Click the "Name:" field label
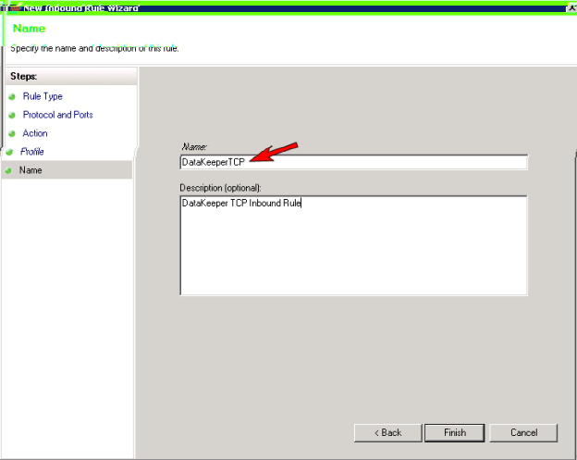 [194, 147]
